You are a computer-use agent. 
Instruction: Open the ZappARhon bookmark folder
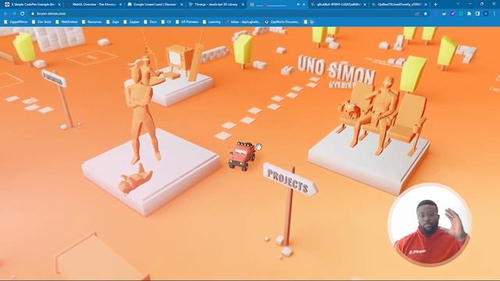coord(16,22)
